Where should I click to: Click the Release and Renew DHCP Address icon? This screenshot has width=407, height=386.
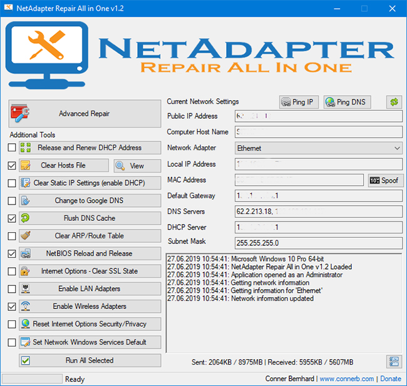pyautogui.click(x=26, y=148)
